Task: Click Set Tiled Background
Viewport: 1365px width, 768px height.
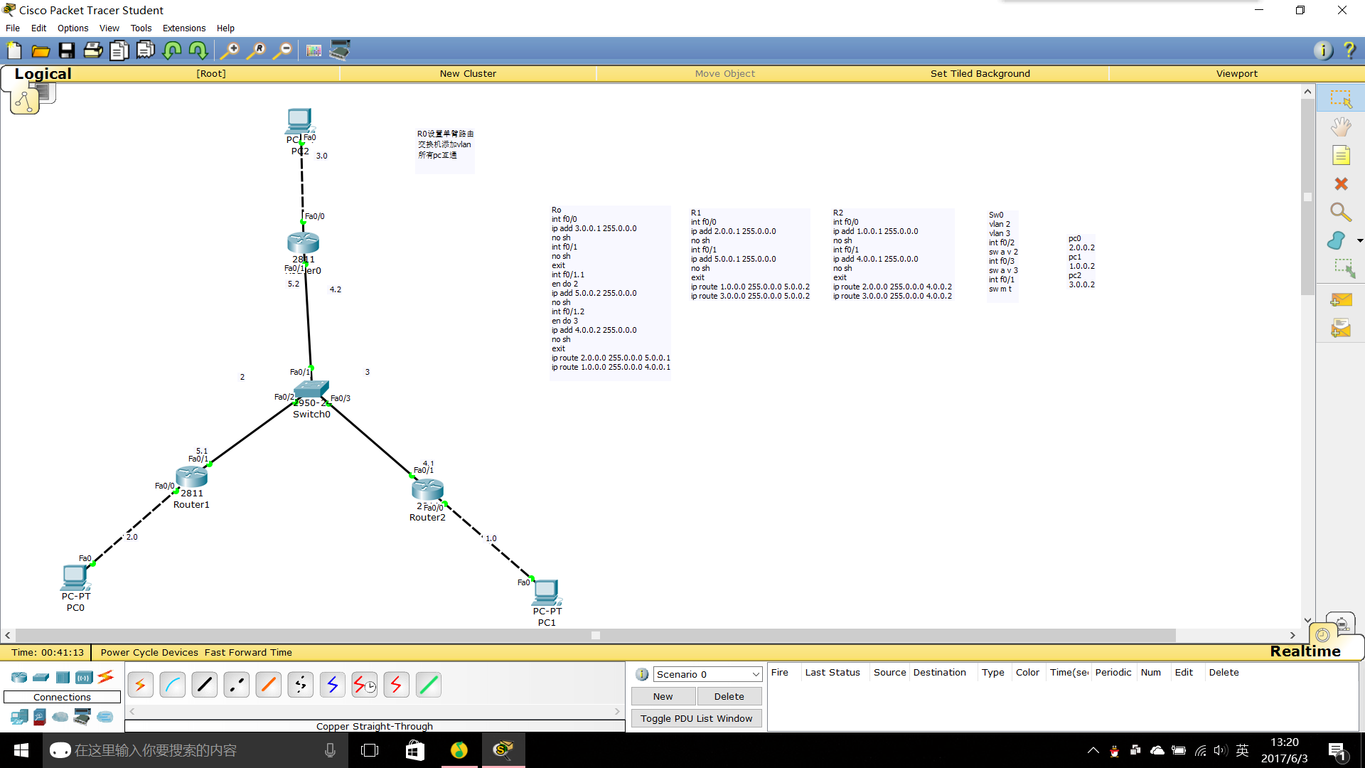Action: [980, 73]
